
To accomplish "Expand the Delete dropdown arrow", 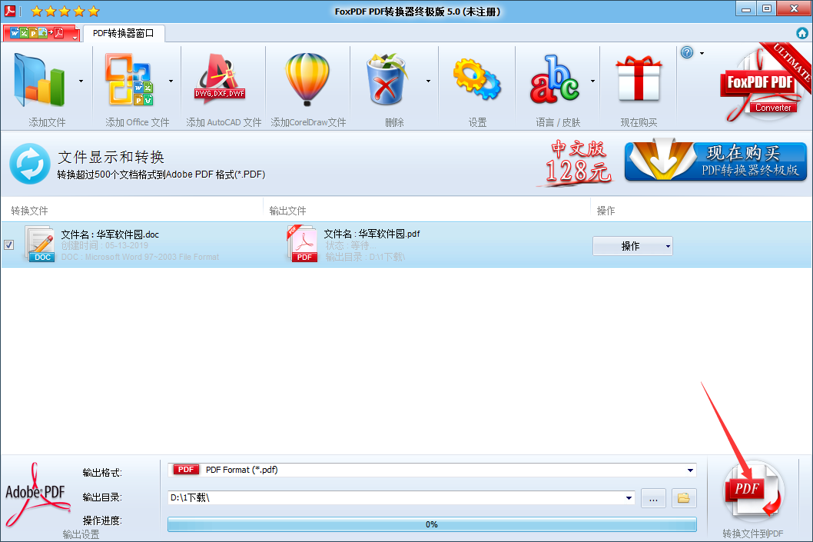I will point(428,81).
